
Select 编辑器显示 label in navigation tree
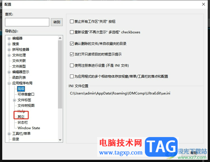coord(21,72)
